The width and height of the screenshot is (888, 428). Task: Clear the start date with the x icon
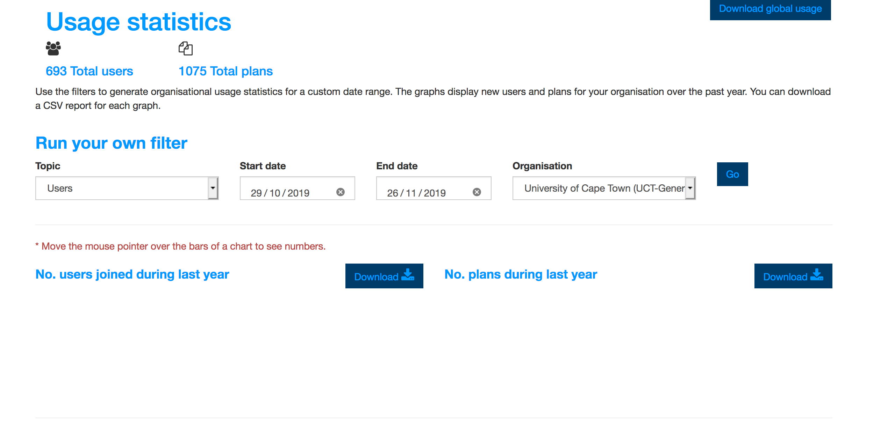coord(341,191)
